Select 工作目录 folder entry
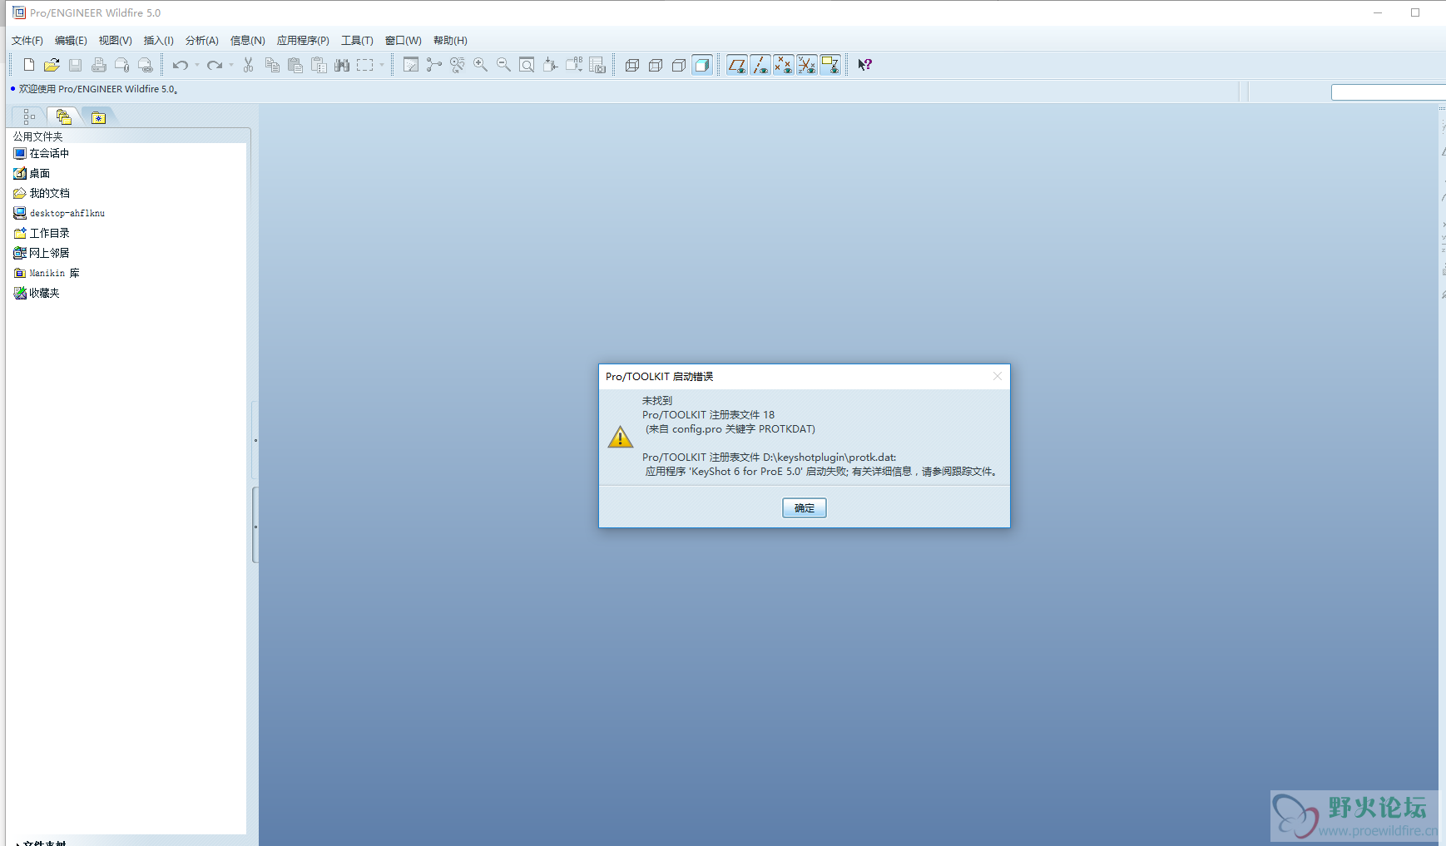The width and height of the screenshot is (1446, 846). click(x=42, y=233)
